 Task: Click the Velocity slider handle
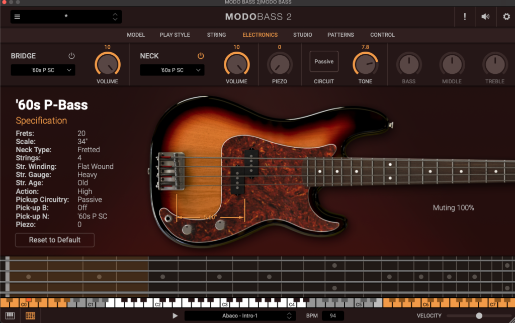click(479, 315)
